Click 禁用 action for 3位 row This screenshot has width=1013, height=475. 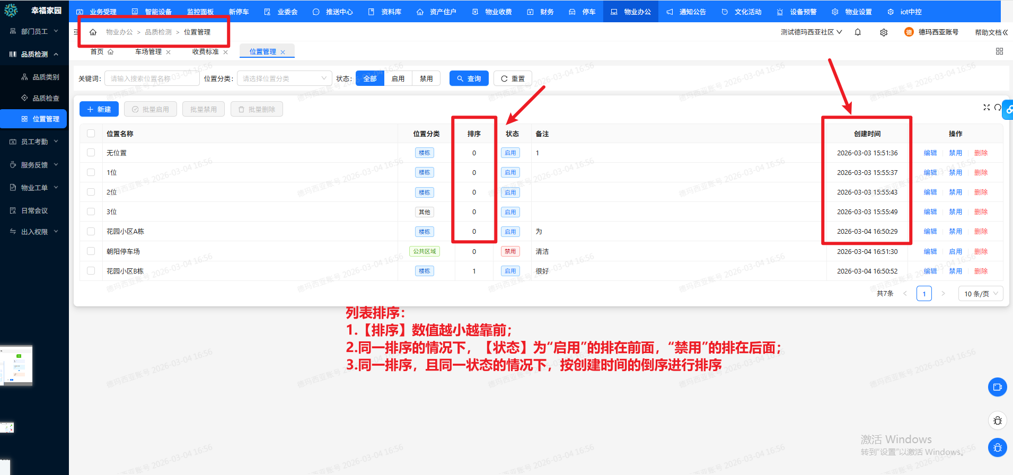956,212
